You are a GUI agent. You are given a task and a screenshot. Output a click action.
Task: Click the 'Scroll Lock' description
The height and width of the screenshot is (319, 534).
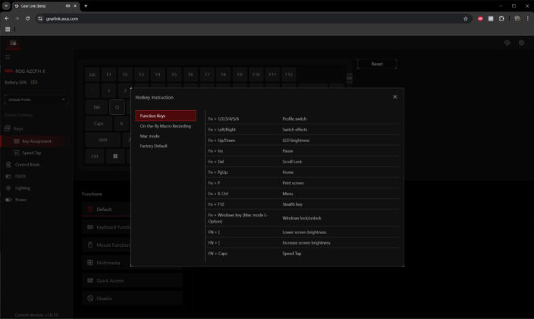(292, 162)
